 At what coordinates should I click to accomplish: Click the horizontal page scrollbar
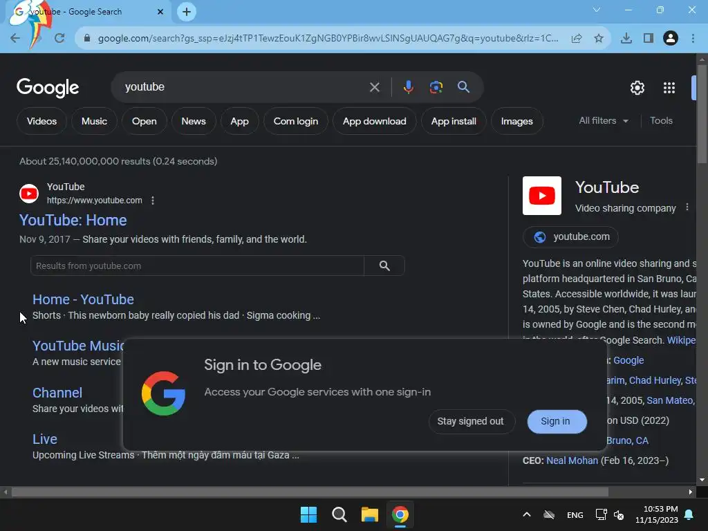pyautogui.click(x=310, y=492)
